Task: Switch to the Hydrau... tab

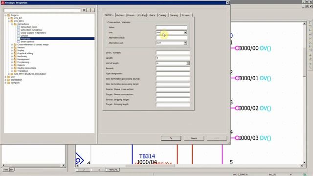Action: (121, 15)
